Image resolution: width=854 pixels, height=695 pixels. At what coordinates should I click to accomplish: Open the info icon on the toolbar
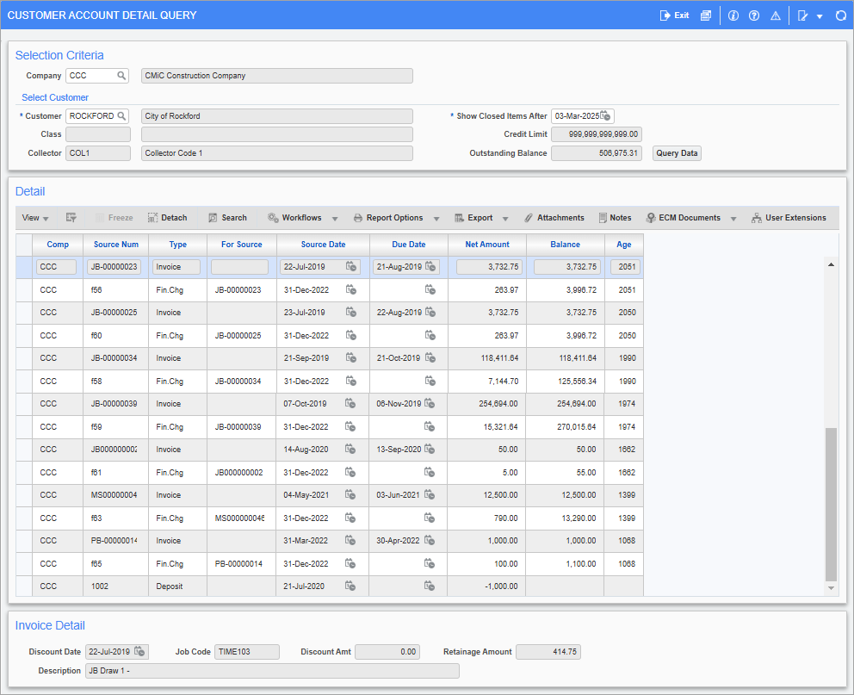click(x=733, y=15)
